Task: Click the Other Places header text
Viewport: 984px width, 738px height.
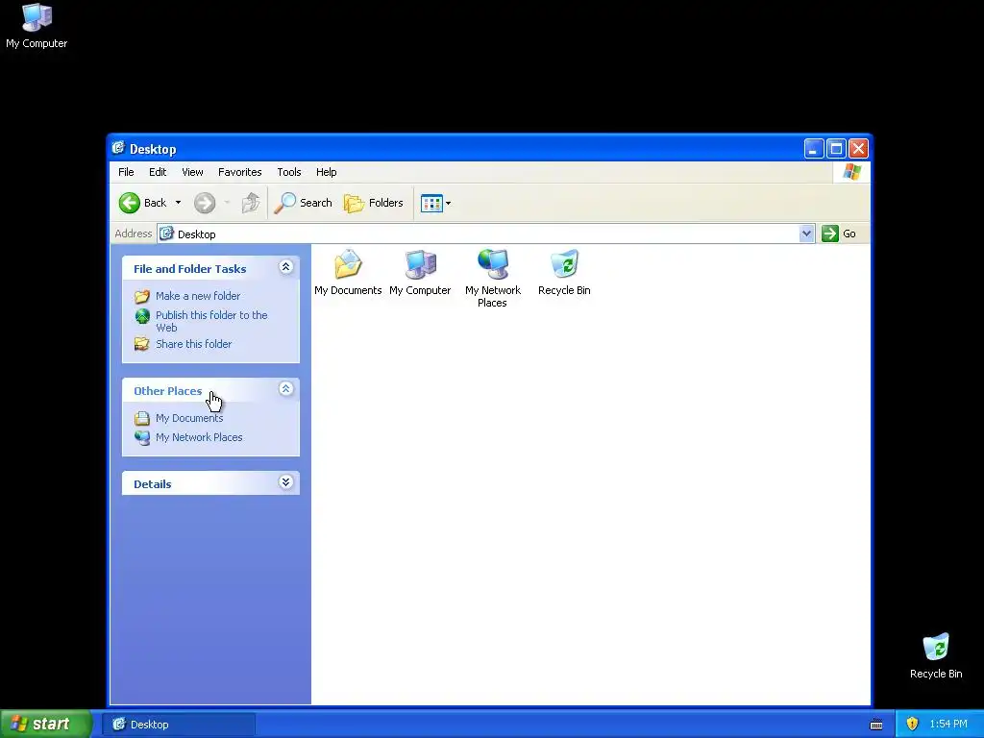Action: click(167, 391)
